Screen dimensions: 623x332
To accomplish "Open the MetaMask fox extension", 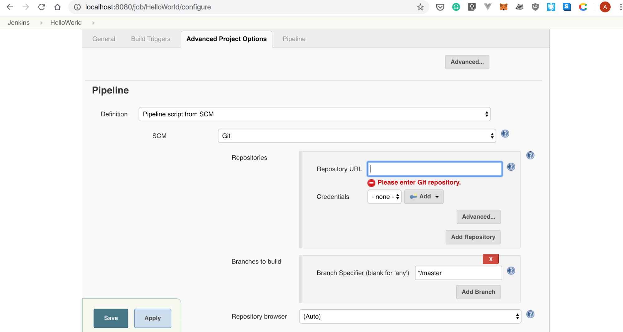I will (504, 7).
